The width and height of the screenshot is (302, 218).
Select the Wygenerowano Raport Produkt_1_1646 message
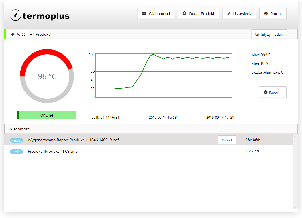[x=73, y=140]
